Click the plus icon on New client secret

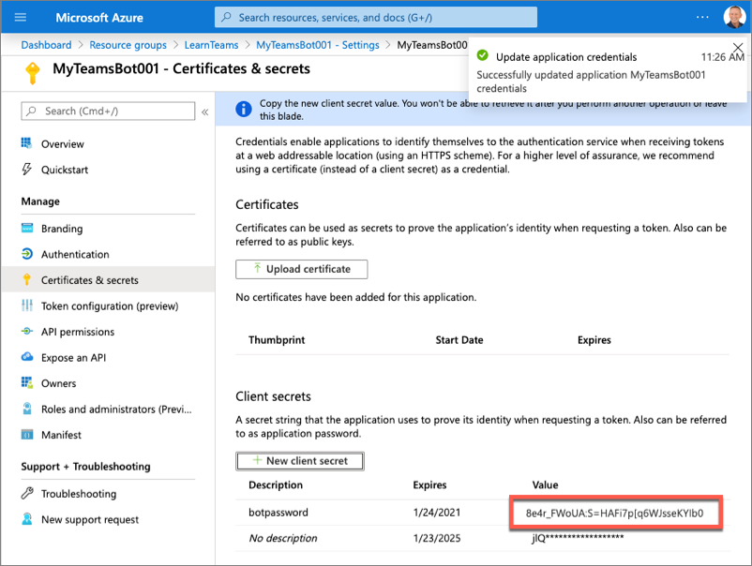coord(258,460)
